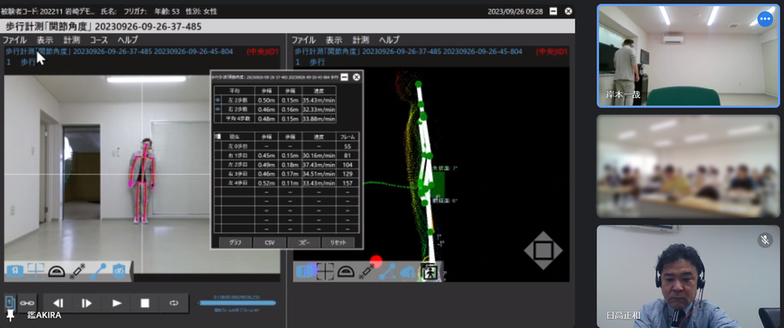
Task: Click the chain link sync icon
Action: pyautogui.click(x=27, y=303)
